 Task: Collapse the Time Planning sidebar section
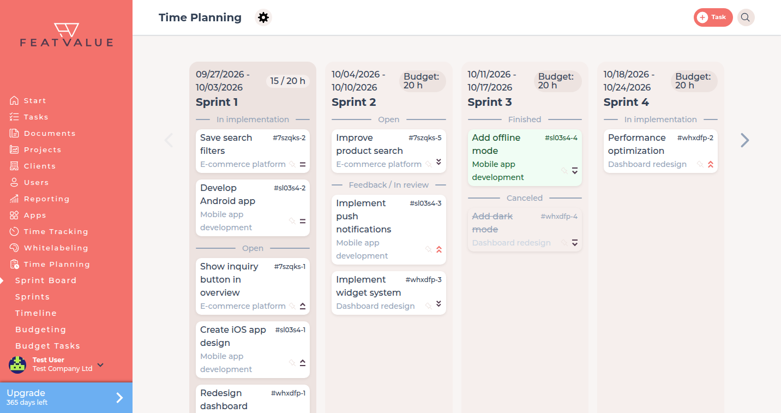(x=57, y=264)
